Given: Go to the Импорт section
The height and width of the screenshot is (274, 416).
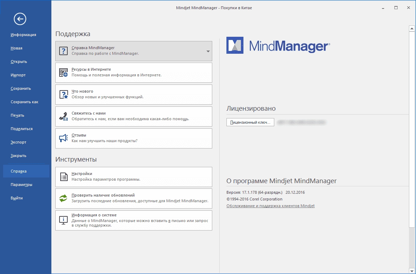Looking at the screenshot, I should 18,75.
